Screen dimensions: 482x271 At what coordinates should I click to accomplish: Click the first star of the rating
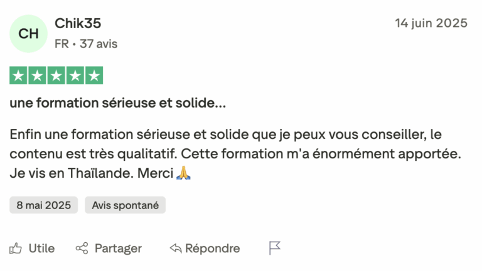19,76
